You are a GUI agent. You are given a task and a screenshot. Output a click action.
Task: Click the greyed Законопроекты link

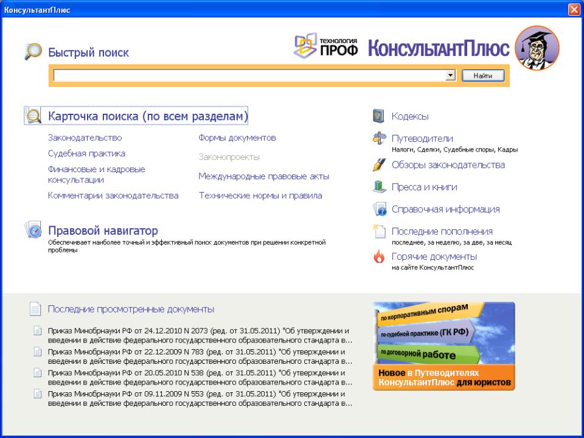(x=229, y=157)
